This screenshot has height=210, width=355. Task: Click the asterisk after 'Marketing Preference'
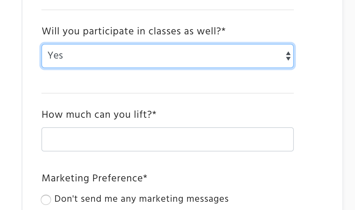click(145, 177)
